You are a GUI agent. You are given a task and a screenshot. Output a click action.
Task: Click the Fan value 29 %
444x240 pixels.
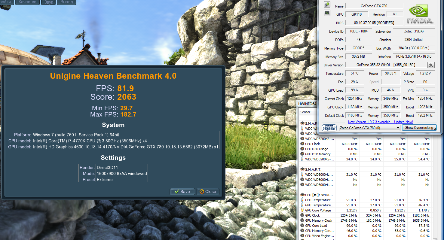(355, 82)
